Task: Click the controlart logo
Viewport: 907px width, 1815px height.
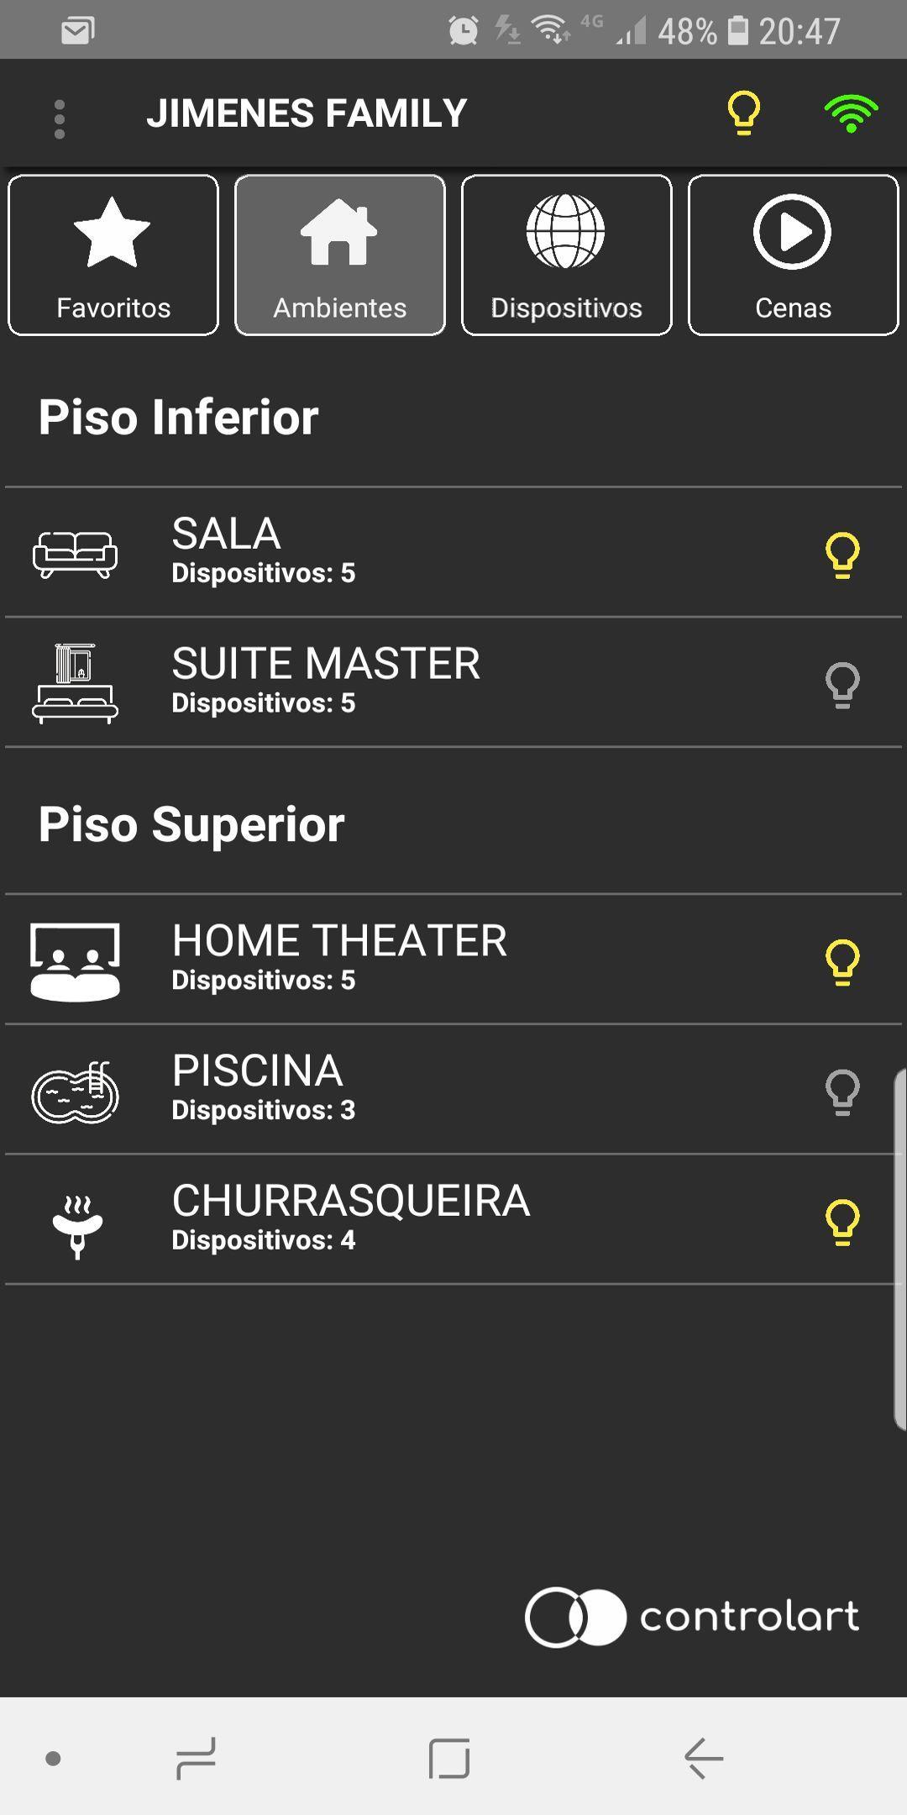Action: [x=692, y=1617]
